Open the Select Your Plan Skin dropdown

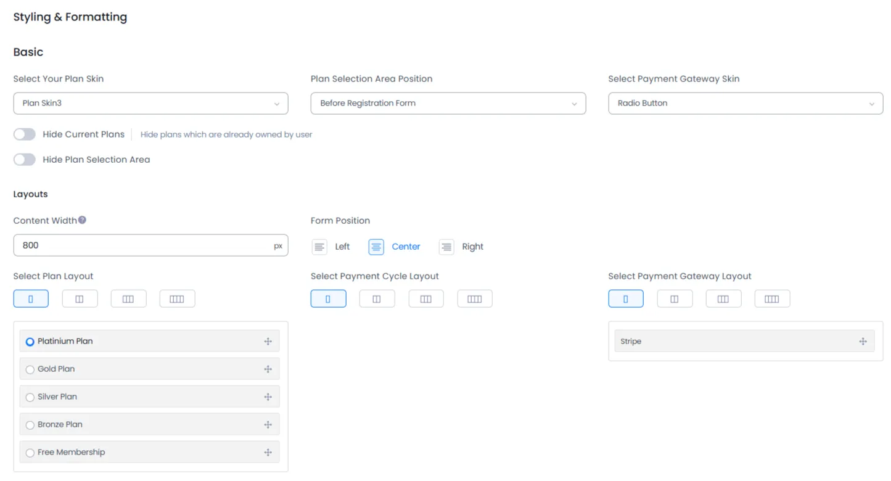point(150,103)
